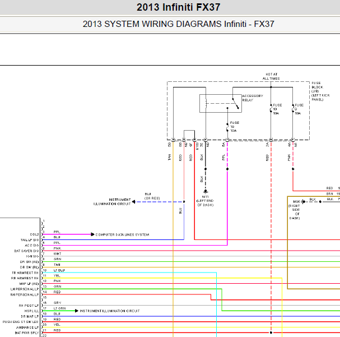
Task: Click the splice dot on the BAT PWR SPLY wire
Action: pyautogui.click(x=271, y=333)
